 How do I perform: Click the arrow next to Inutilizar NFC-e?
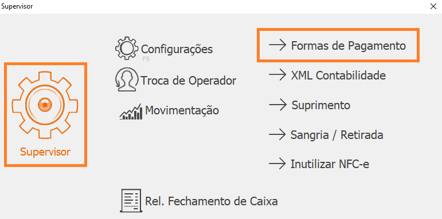click(x=277, y=164)
